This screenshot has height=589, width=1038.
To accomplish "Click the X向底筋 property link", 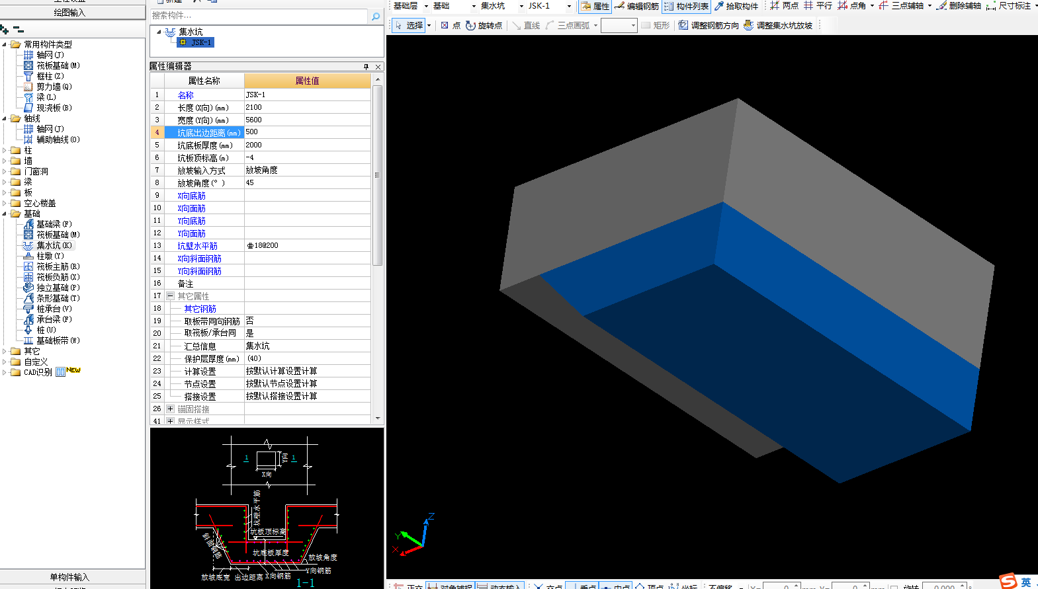I will coord(191,196).
